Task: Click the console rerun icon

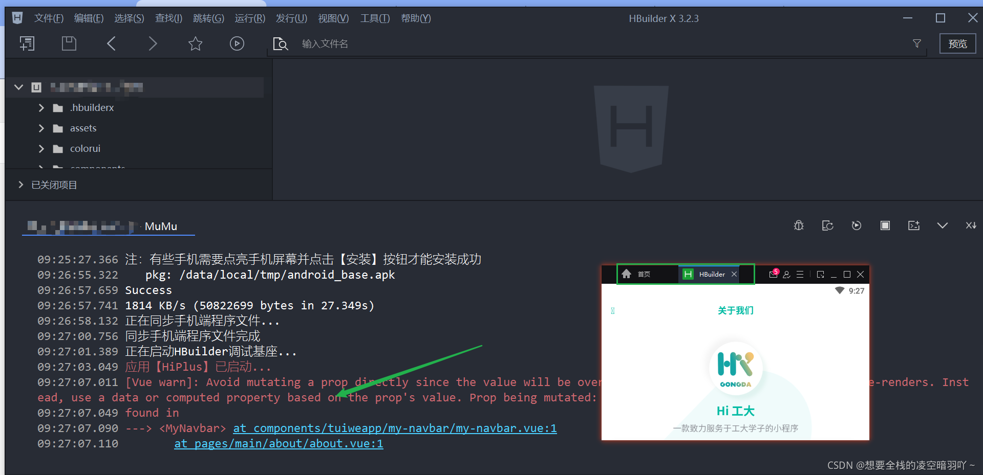Action: click(x=857, y=225)
